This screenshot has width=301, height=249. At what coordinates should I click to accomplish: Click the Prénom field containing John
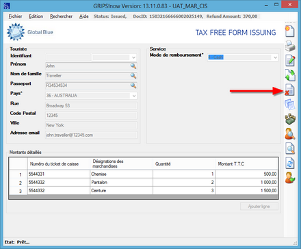[91, 66]
